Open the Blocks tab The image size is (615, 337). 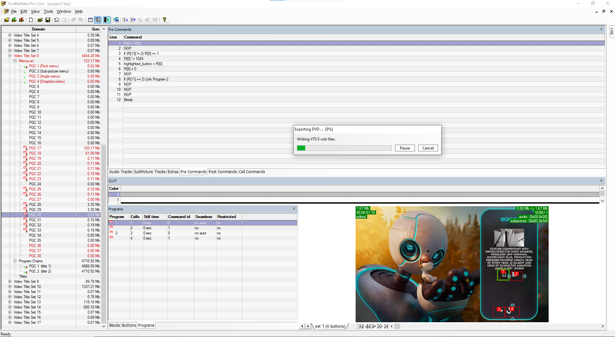(x=114, y=325)
